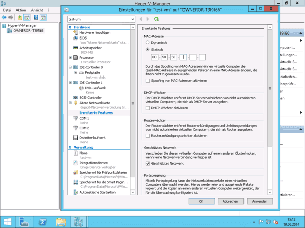Open the Aktion menu
This screenshot has height=228, width=305.
(21, 10)
